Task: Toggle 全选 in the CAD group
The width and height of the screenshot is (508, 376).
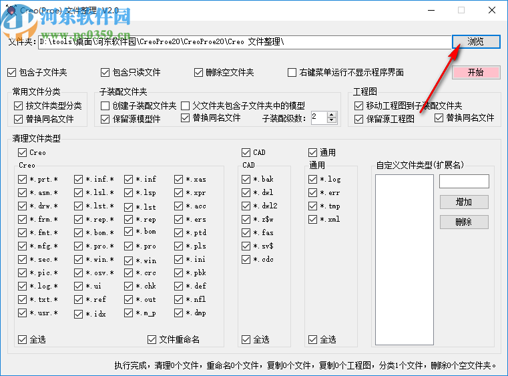Action: click(x=246, y=339)
